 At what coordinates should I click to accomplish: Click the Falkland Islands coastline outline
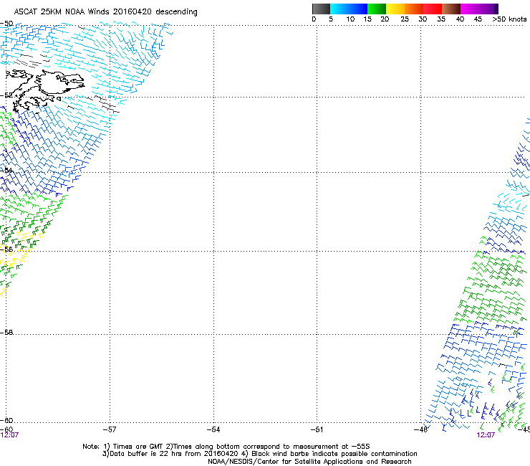(44, 90)
